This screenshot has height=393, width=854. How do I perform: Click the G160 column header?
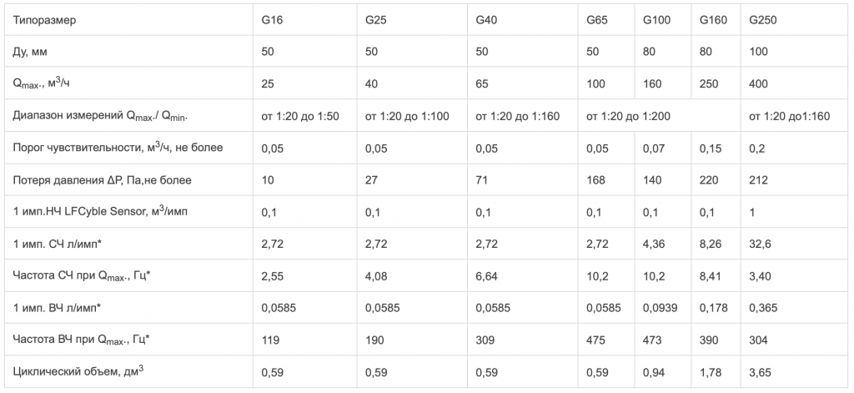712,19
